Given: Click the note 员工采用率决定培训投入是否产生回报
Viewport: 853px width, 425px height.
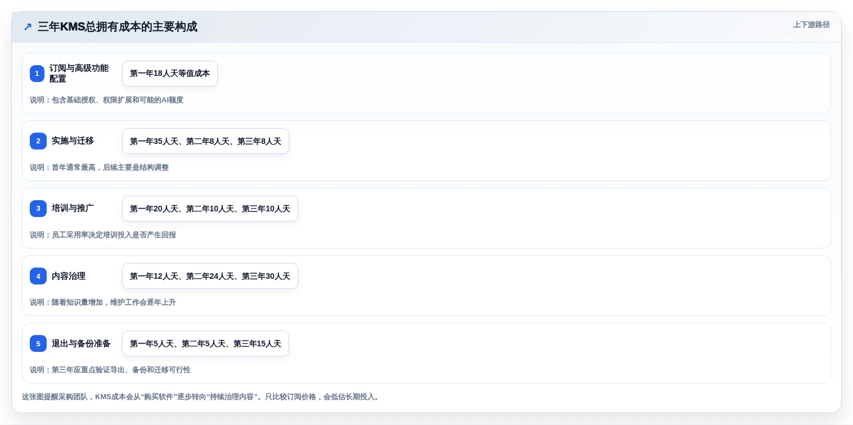Looking at the screenshot, I should click(x=103, y=235).
